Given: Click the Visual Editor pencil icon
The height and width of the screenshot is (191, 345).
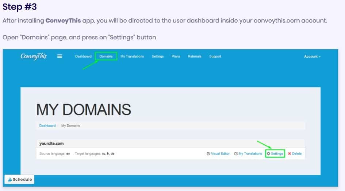Looking at the screenshot, I should [208, 153].
